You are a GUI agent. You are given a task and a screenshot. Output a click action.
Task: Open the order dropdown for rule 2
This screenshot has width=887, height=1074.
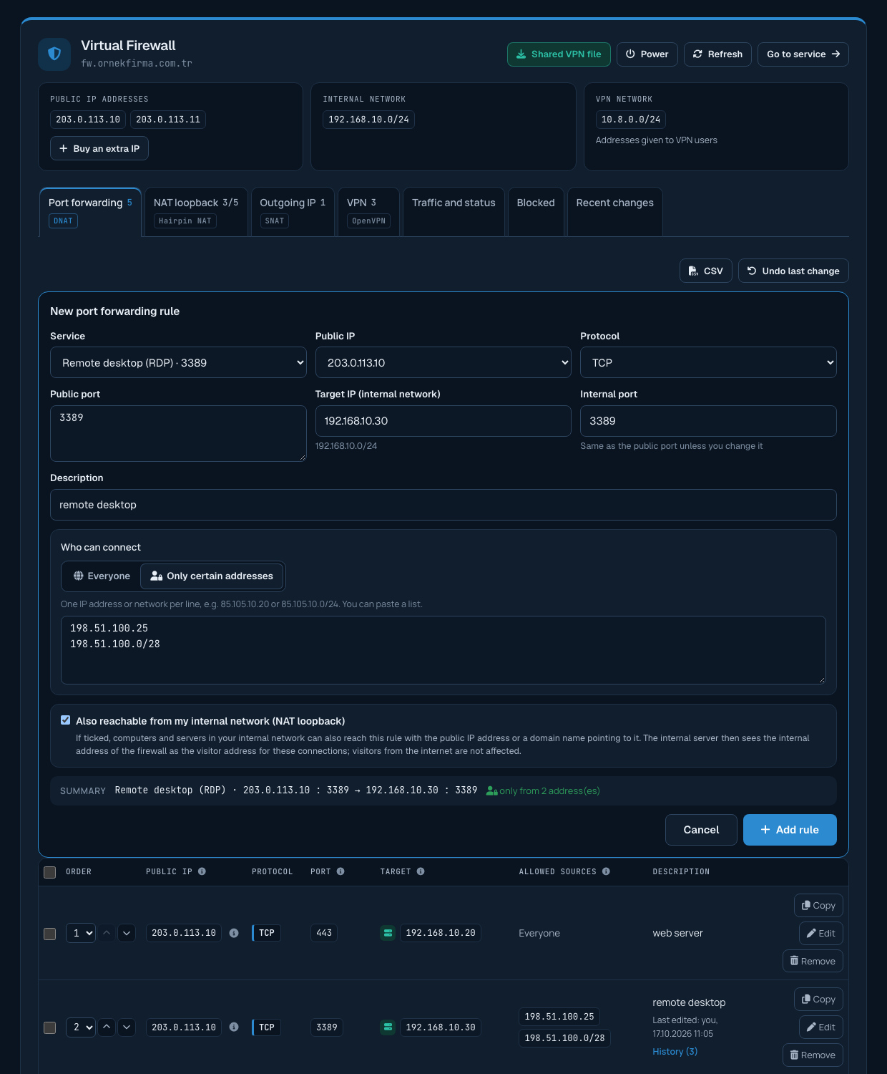(81, 1027)
